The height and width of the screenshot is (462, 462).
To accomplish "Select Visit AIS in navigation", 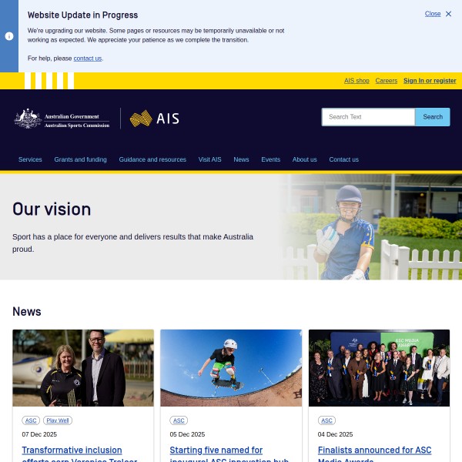I will (209, 159).
